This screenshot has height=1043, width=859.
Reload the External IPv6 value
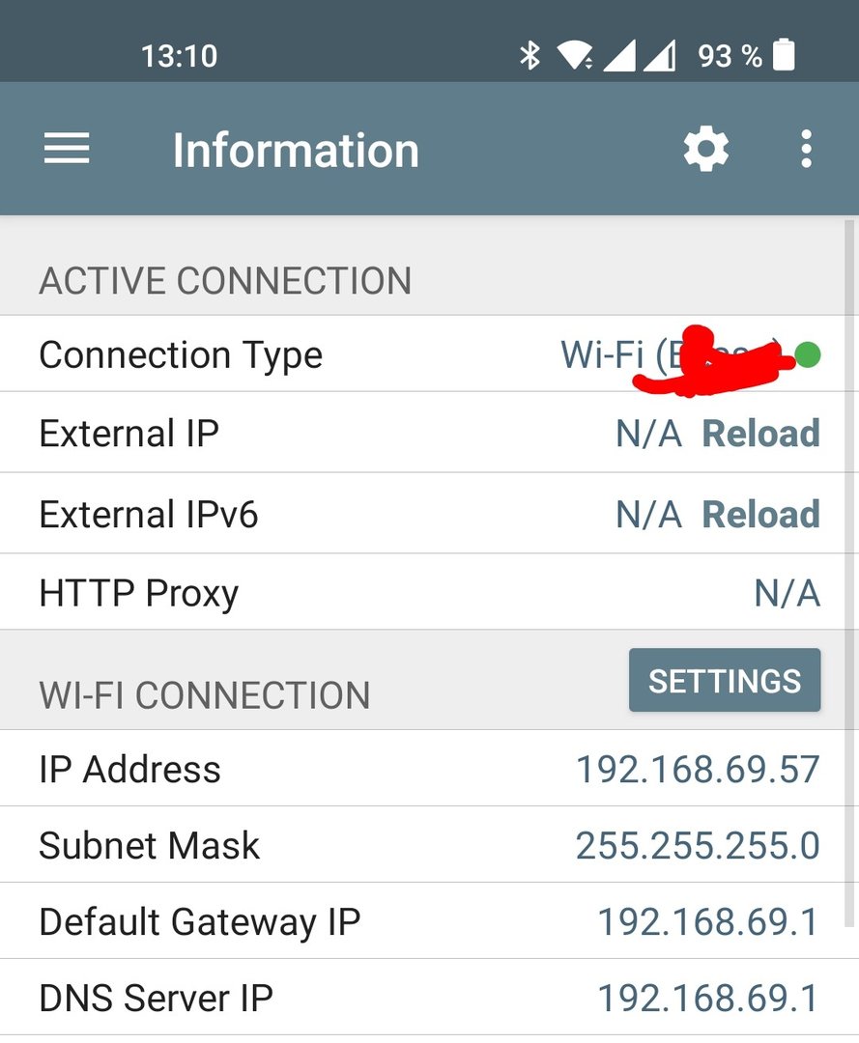pos(760,515)
